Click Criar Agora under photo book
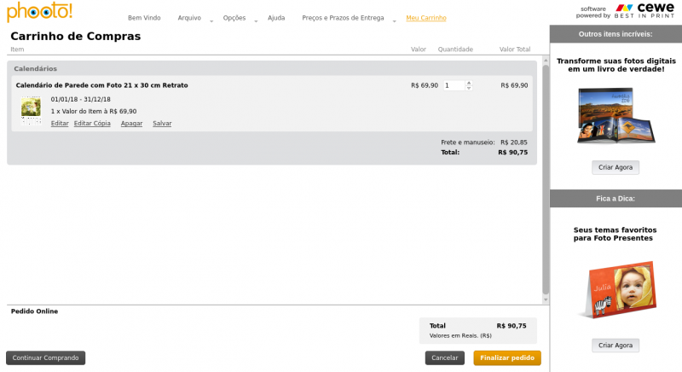Viewport: 682px width, 372px height. 616,167
